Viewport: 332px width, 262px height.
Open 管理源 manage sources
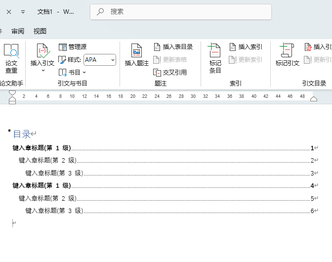(x=73, y=47)
